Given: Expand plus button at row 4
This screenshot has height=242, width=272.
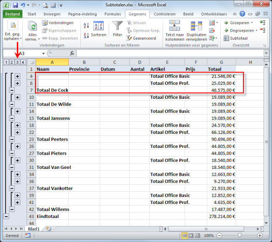Looking at the screenshot, I should 17,76.
